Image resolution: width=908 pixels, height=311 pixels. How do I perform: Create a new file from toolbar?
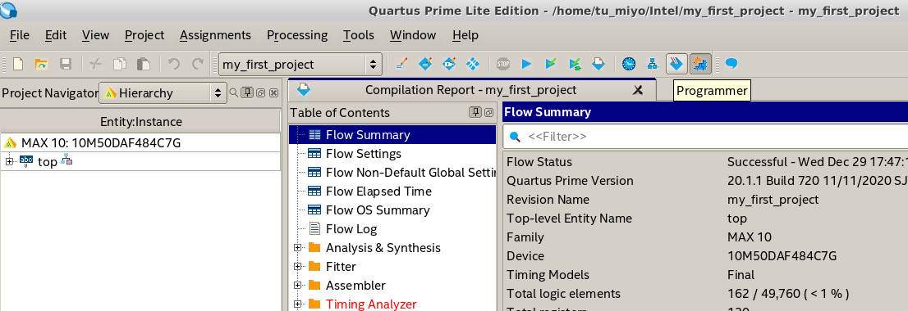[18, 64]
